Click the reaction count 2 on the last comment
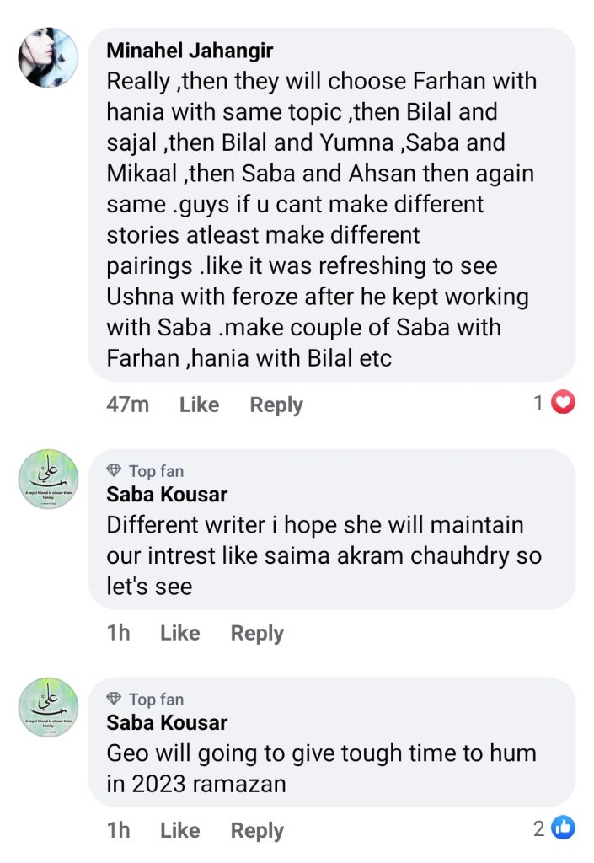The height and width of the screenshot is (863, 594). pos(538,828)
